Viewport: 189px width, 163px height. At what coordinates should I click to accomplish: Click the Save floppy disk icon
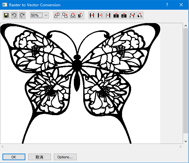[6, 15]
